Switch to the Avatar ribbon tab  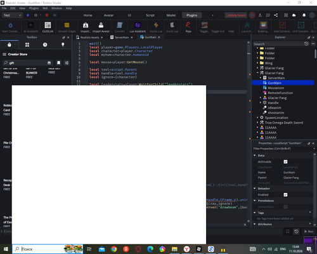[x=108, y=15]
